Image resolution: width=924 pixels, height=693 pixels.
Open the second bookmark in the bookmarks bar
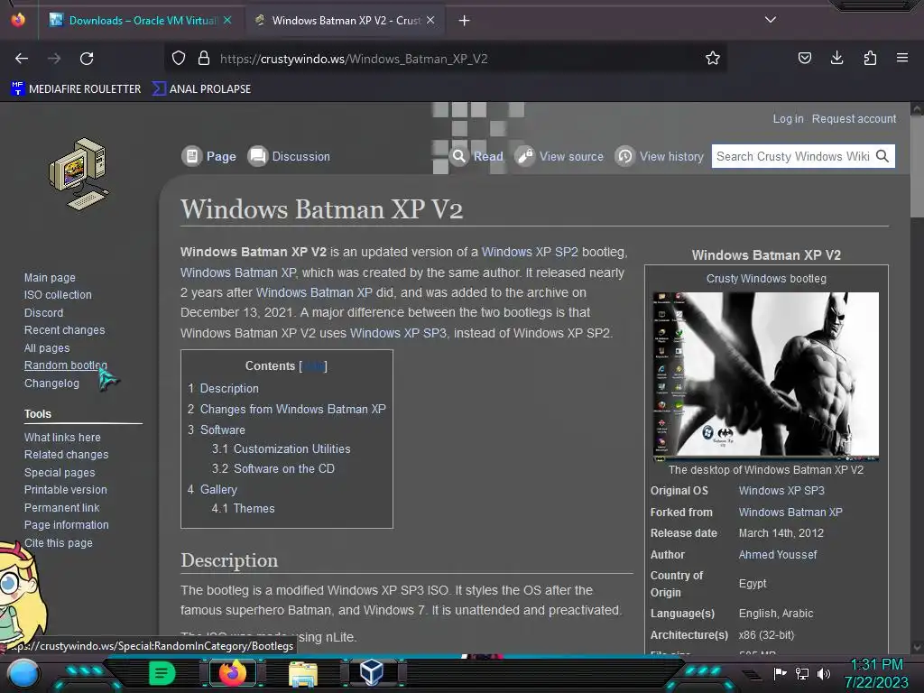[x=202, y=89]
